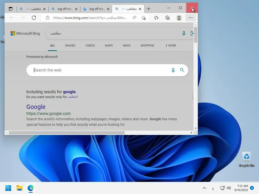The image size is (259, 194).
Task: Go forward with the forward arrow
Action: (x=23, y=18)
